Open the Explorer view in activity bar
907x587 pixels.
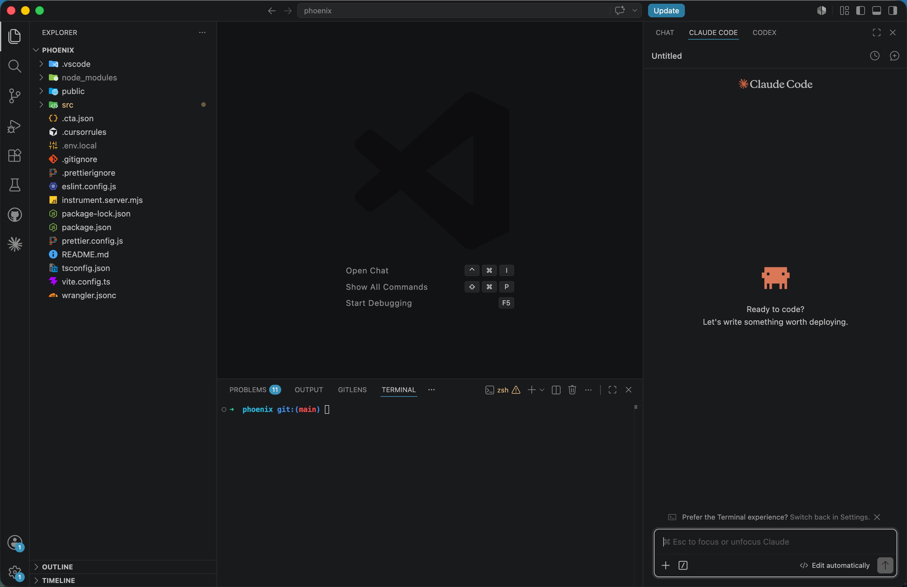[15, 36]
